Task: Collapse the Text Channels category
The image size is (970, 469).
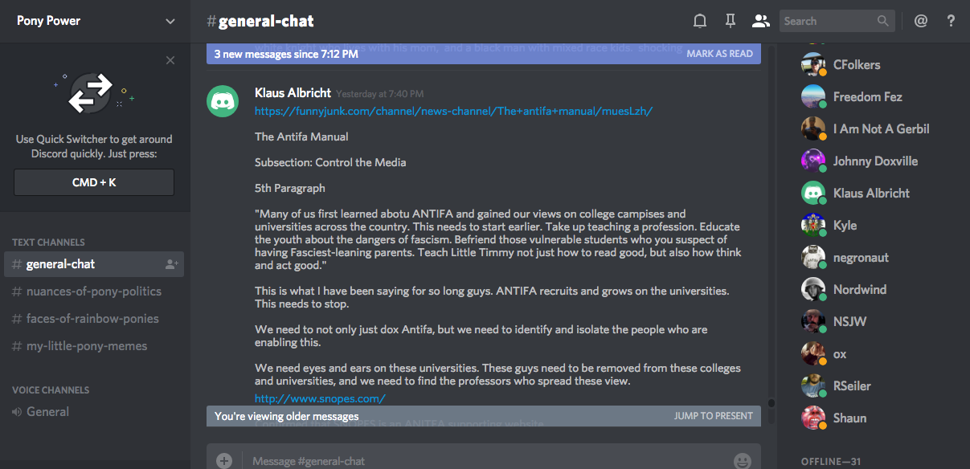Action: tap(48, 242)
